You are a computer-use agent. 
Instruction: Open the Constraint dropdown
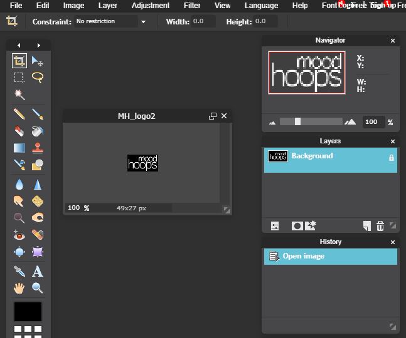143,21
